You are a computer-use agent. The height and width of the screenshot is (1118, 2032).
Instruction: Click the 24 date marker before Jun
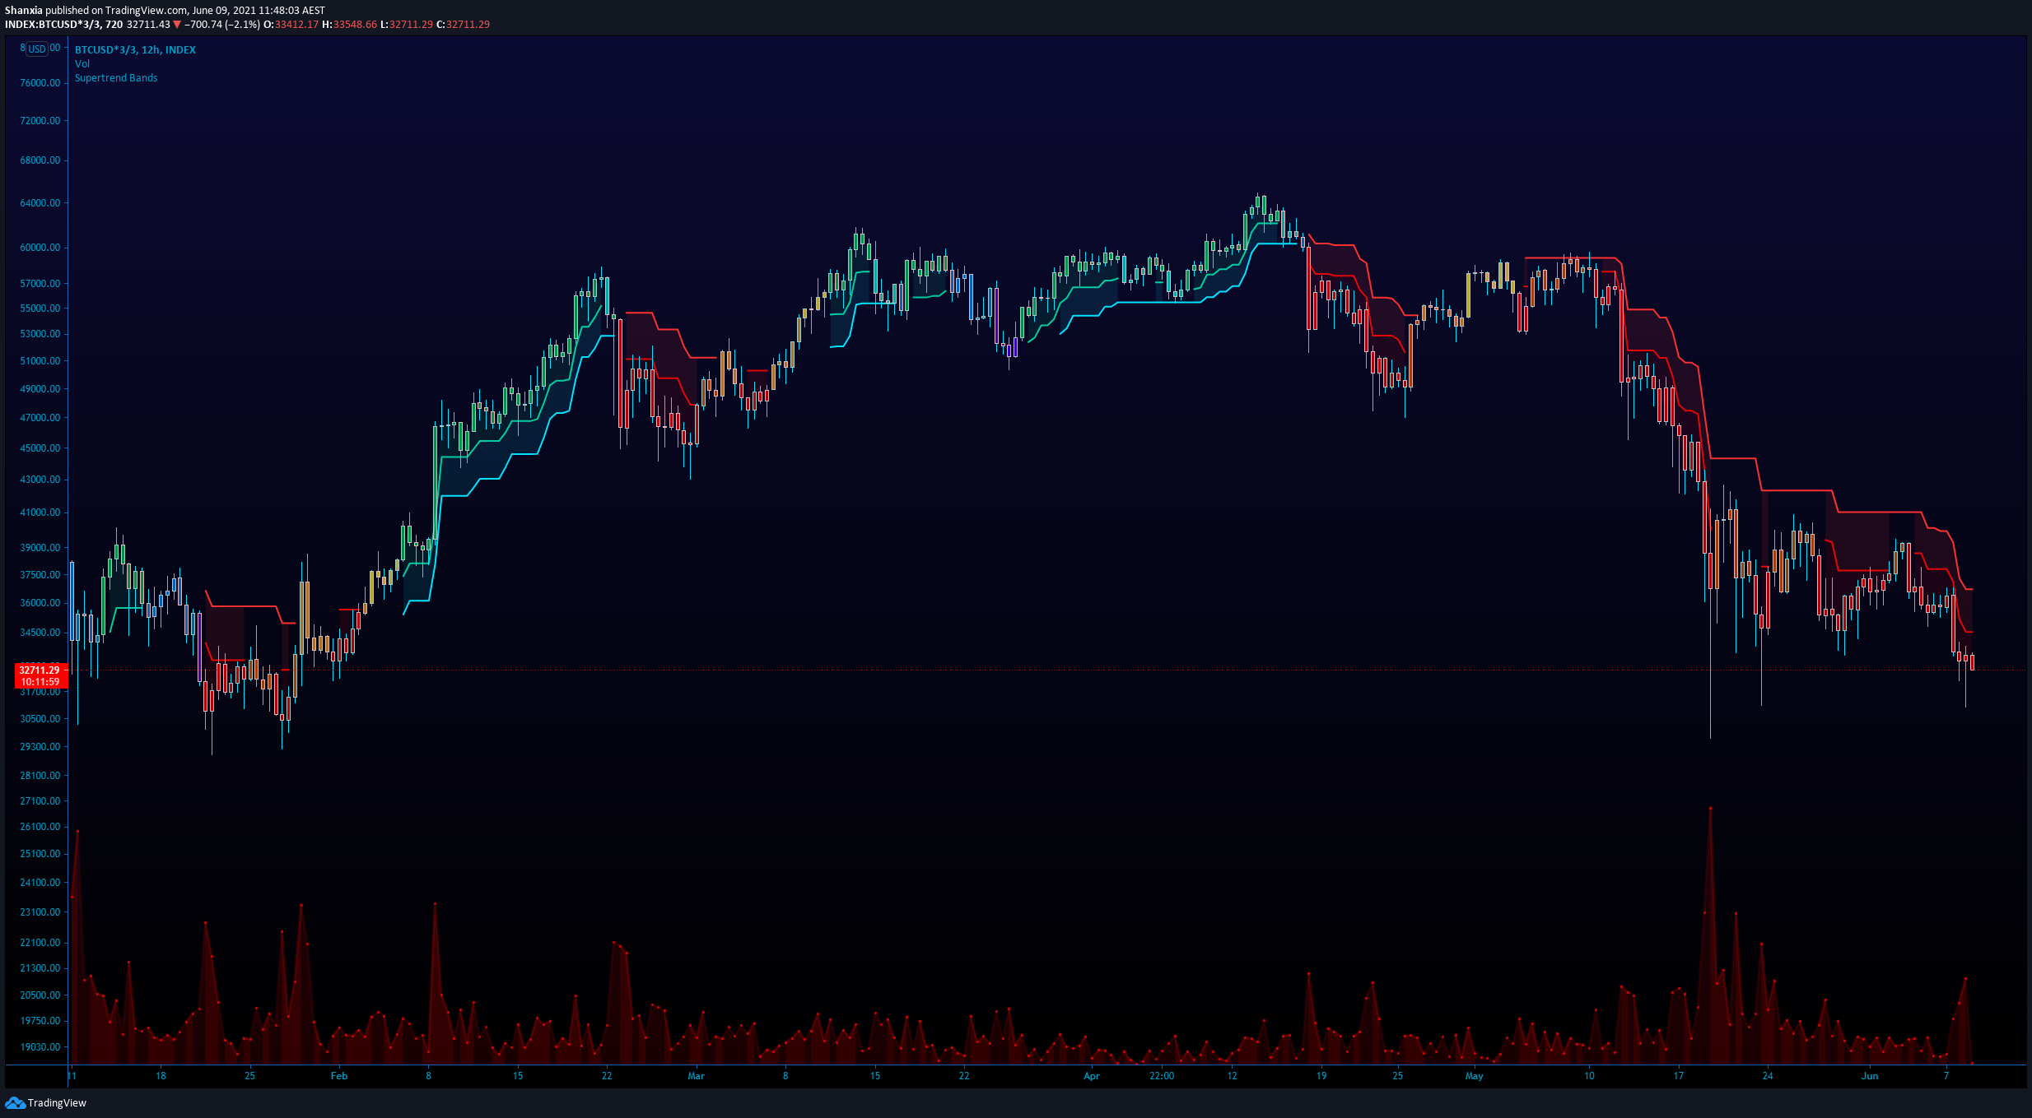tap(1768, 1076)
